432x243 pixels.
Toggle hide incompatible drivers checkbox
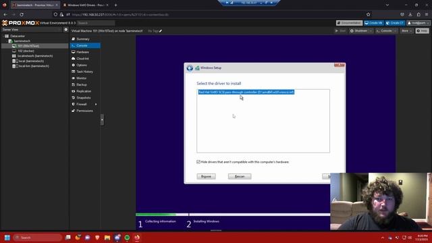pyautogui.click(x=198, y=162)
